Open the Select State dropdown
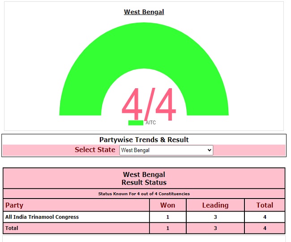This screenshot has height=242, width=291. click(166, 150)
